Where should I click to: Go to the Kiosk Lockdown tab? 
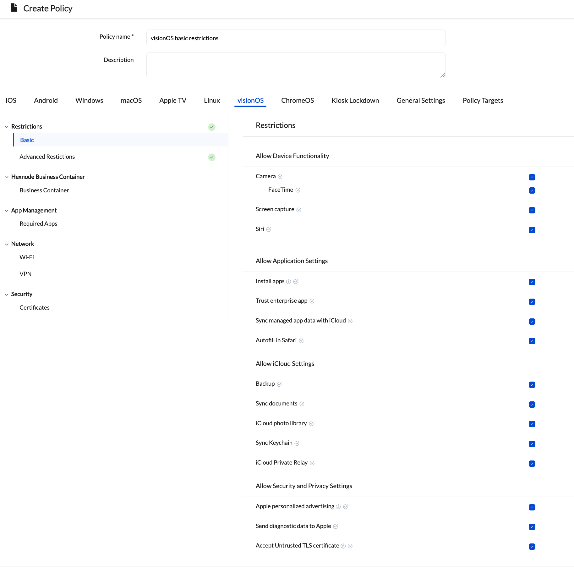(x=355, y=100)
